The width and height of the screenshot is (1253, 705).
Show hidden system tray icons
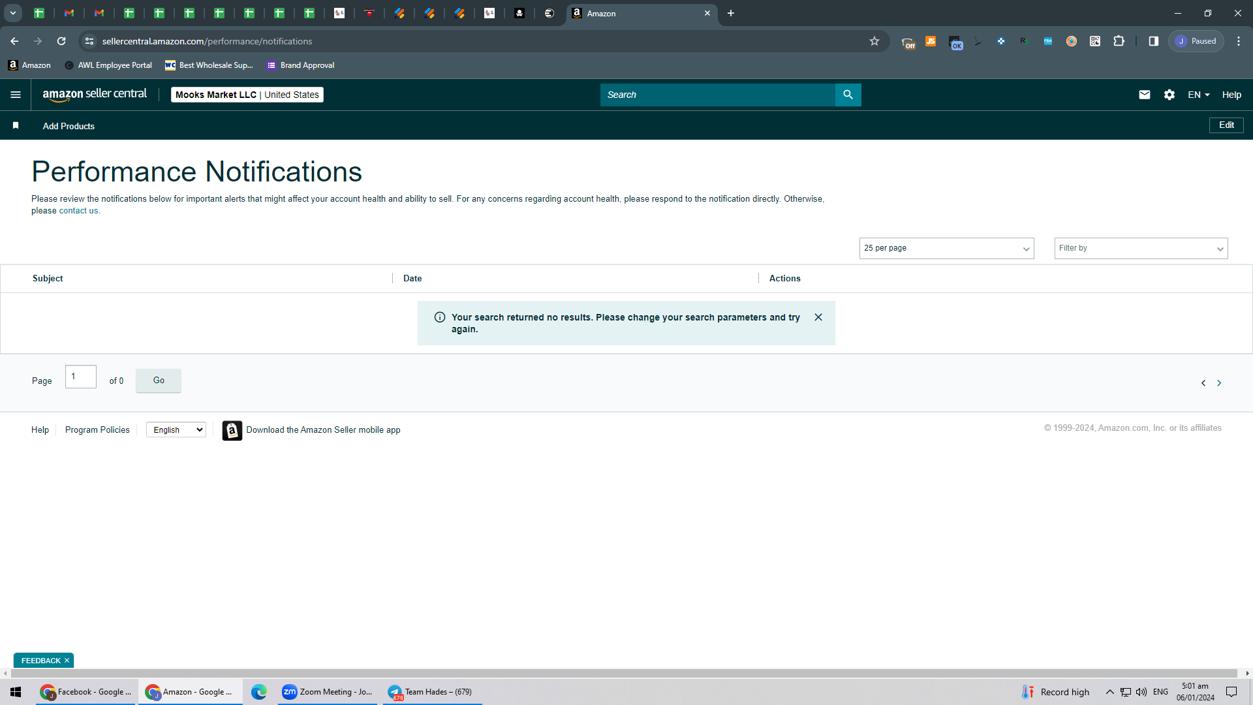[1109, 692]
